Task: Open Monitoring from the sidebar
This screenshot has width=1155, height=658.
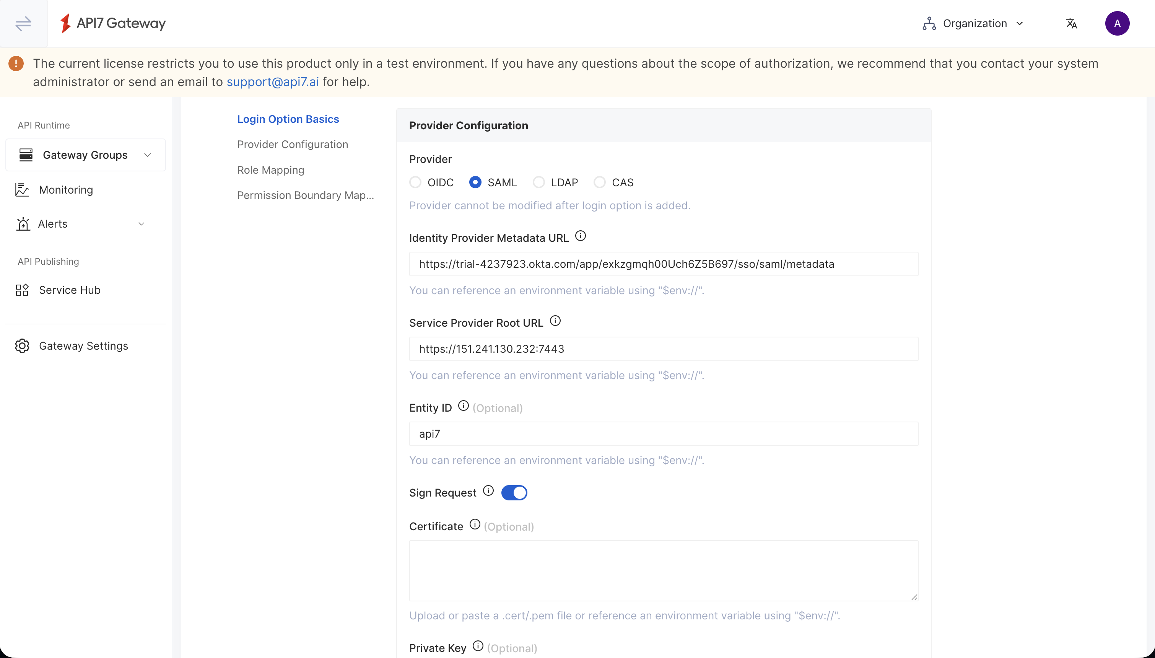Action: tap(65, 190)
